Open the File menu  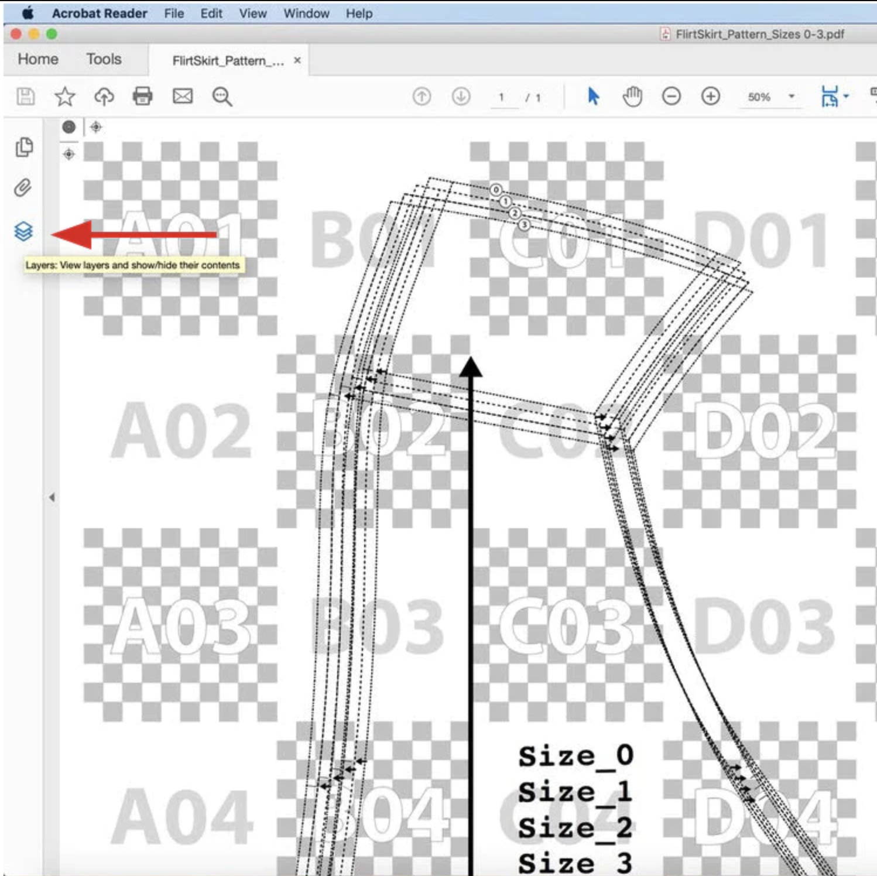[174, 13]
